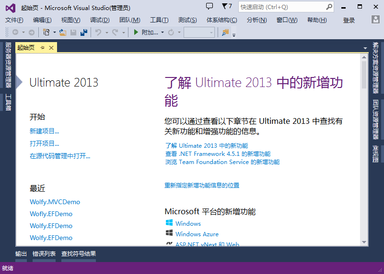Open the Attach button dropdown arrow
Screen dimensions: 384x274
pyautogui.click(x=163, y=32)
